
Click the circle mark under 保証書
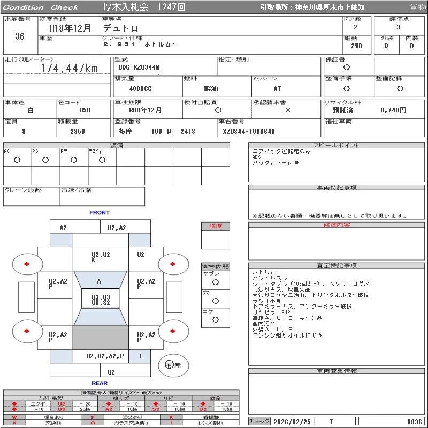pos(346,67)
